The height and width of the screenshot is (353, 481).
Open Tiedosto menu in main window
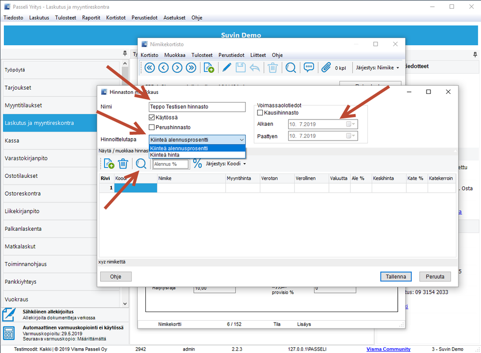pos(13,18)
